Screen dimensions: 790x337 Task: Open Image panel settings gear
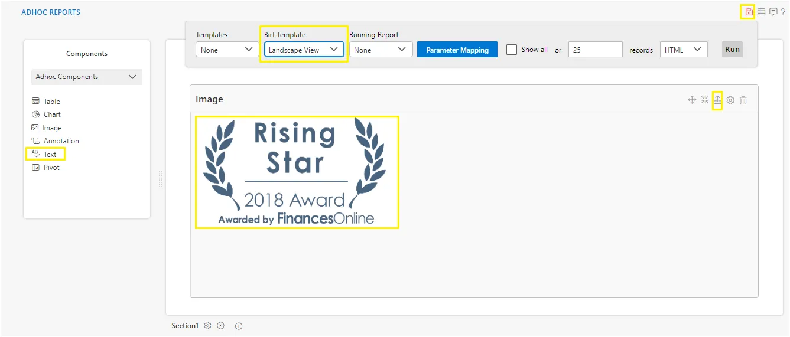730,100
